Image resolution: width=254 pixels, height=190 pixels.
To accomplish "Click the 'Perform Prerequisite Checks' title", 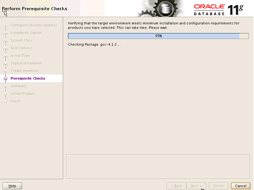I will pyautogui.click(x=34, y=8).
